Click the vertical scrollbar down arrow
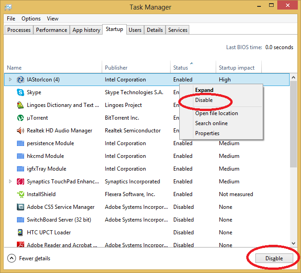This screenshot has height=273, width=301. (294, 243)
